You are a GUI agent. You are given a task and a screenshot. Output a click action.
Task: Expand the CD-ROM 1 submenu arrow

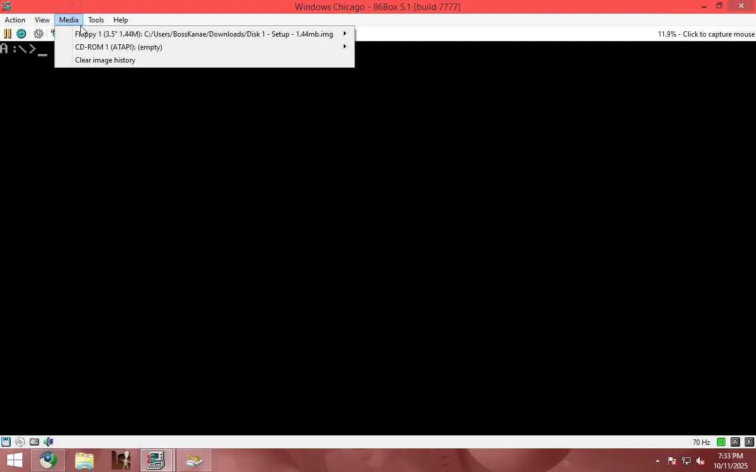(345, 47)
